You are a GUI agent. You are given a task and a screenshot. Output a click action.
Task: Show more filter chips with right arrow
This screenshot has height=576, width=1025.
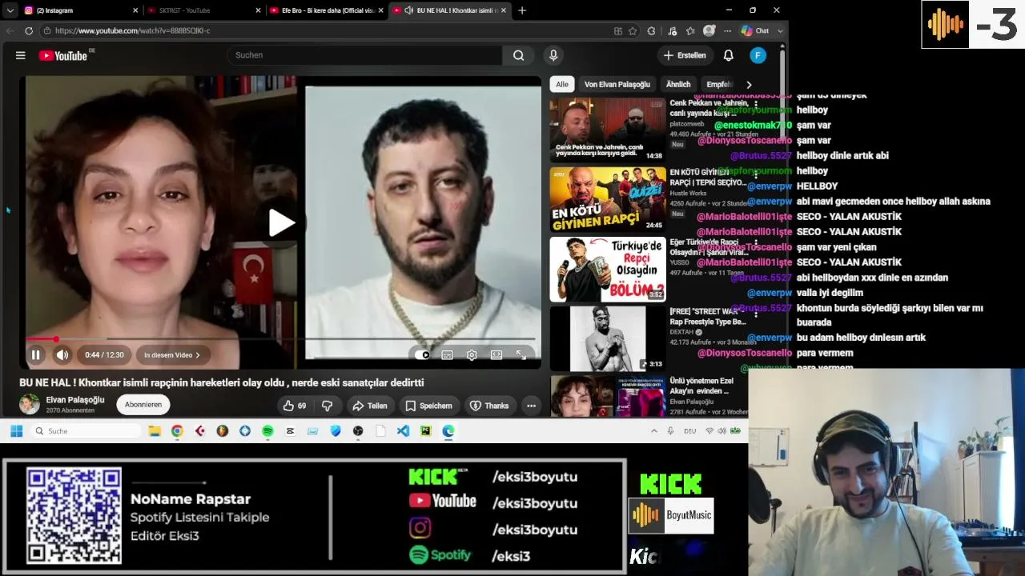(x=749, y=84)
